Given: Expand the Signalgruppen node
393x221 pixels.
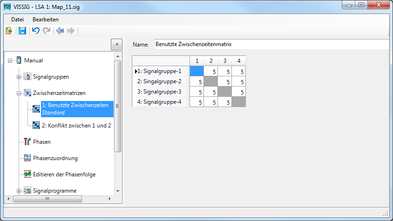Looking at the screenshot, I should click(x=19, y=76).
